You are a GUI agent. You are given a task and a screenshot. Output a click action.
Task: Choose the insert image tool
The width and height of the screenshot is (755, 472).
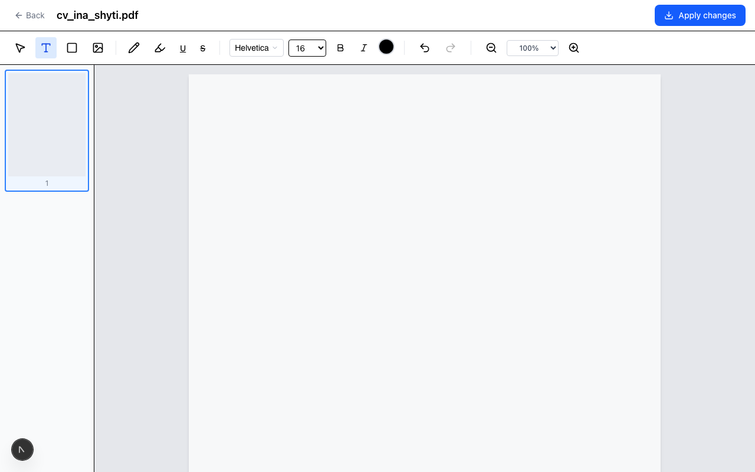pos(98,48)
